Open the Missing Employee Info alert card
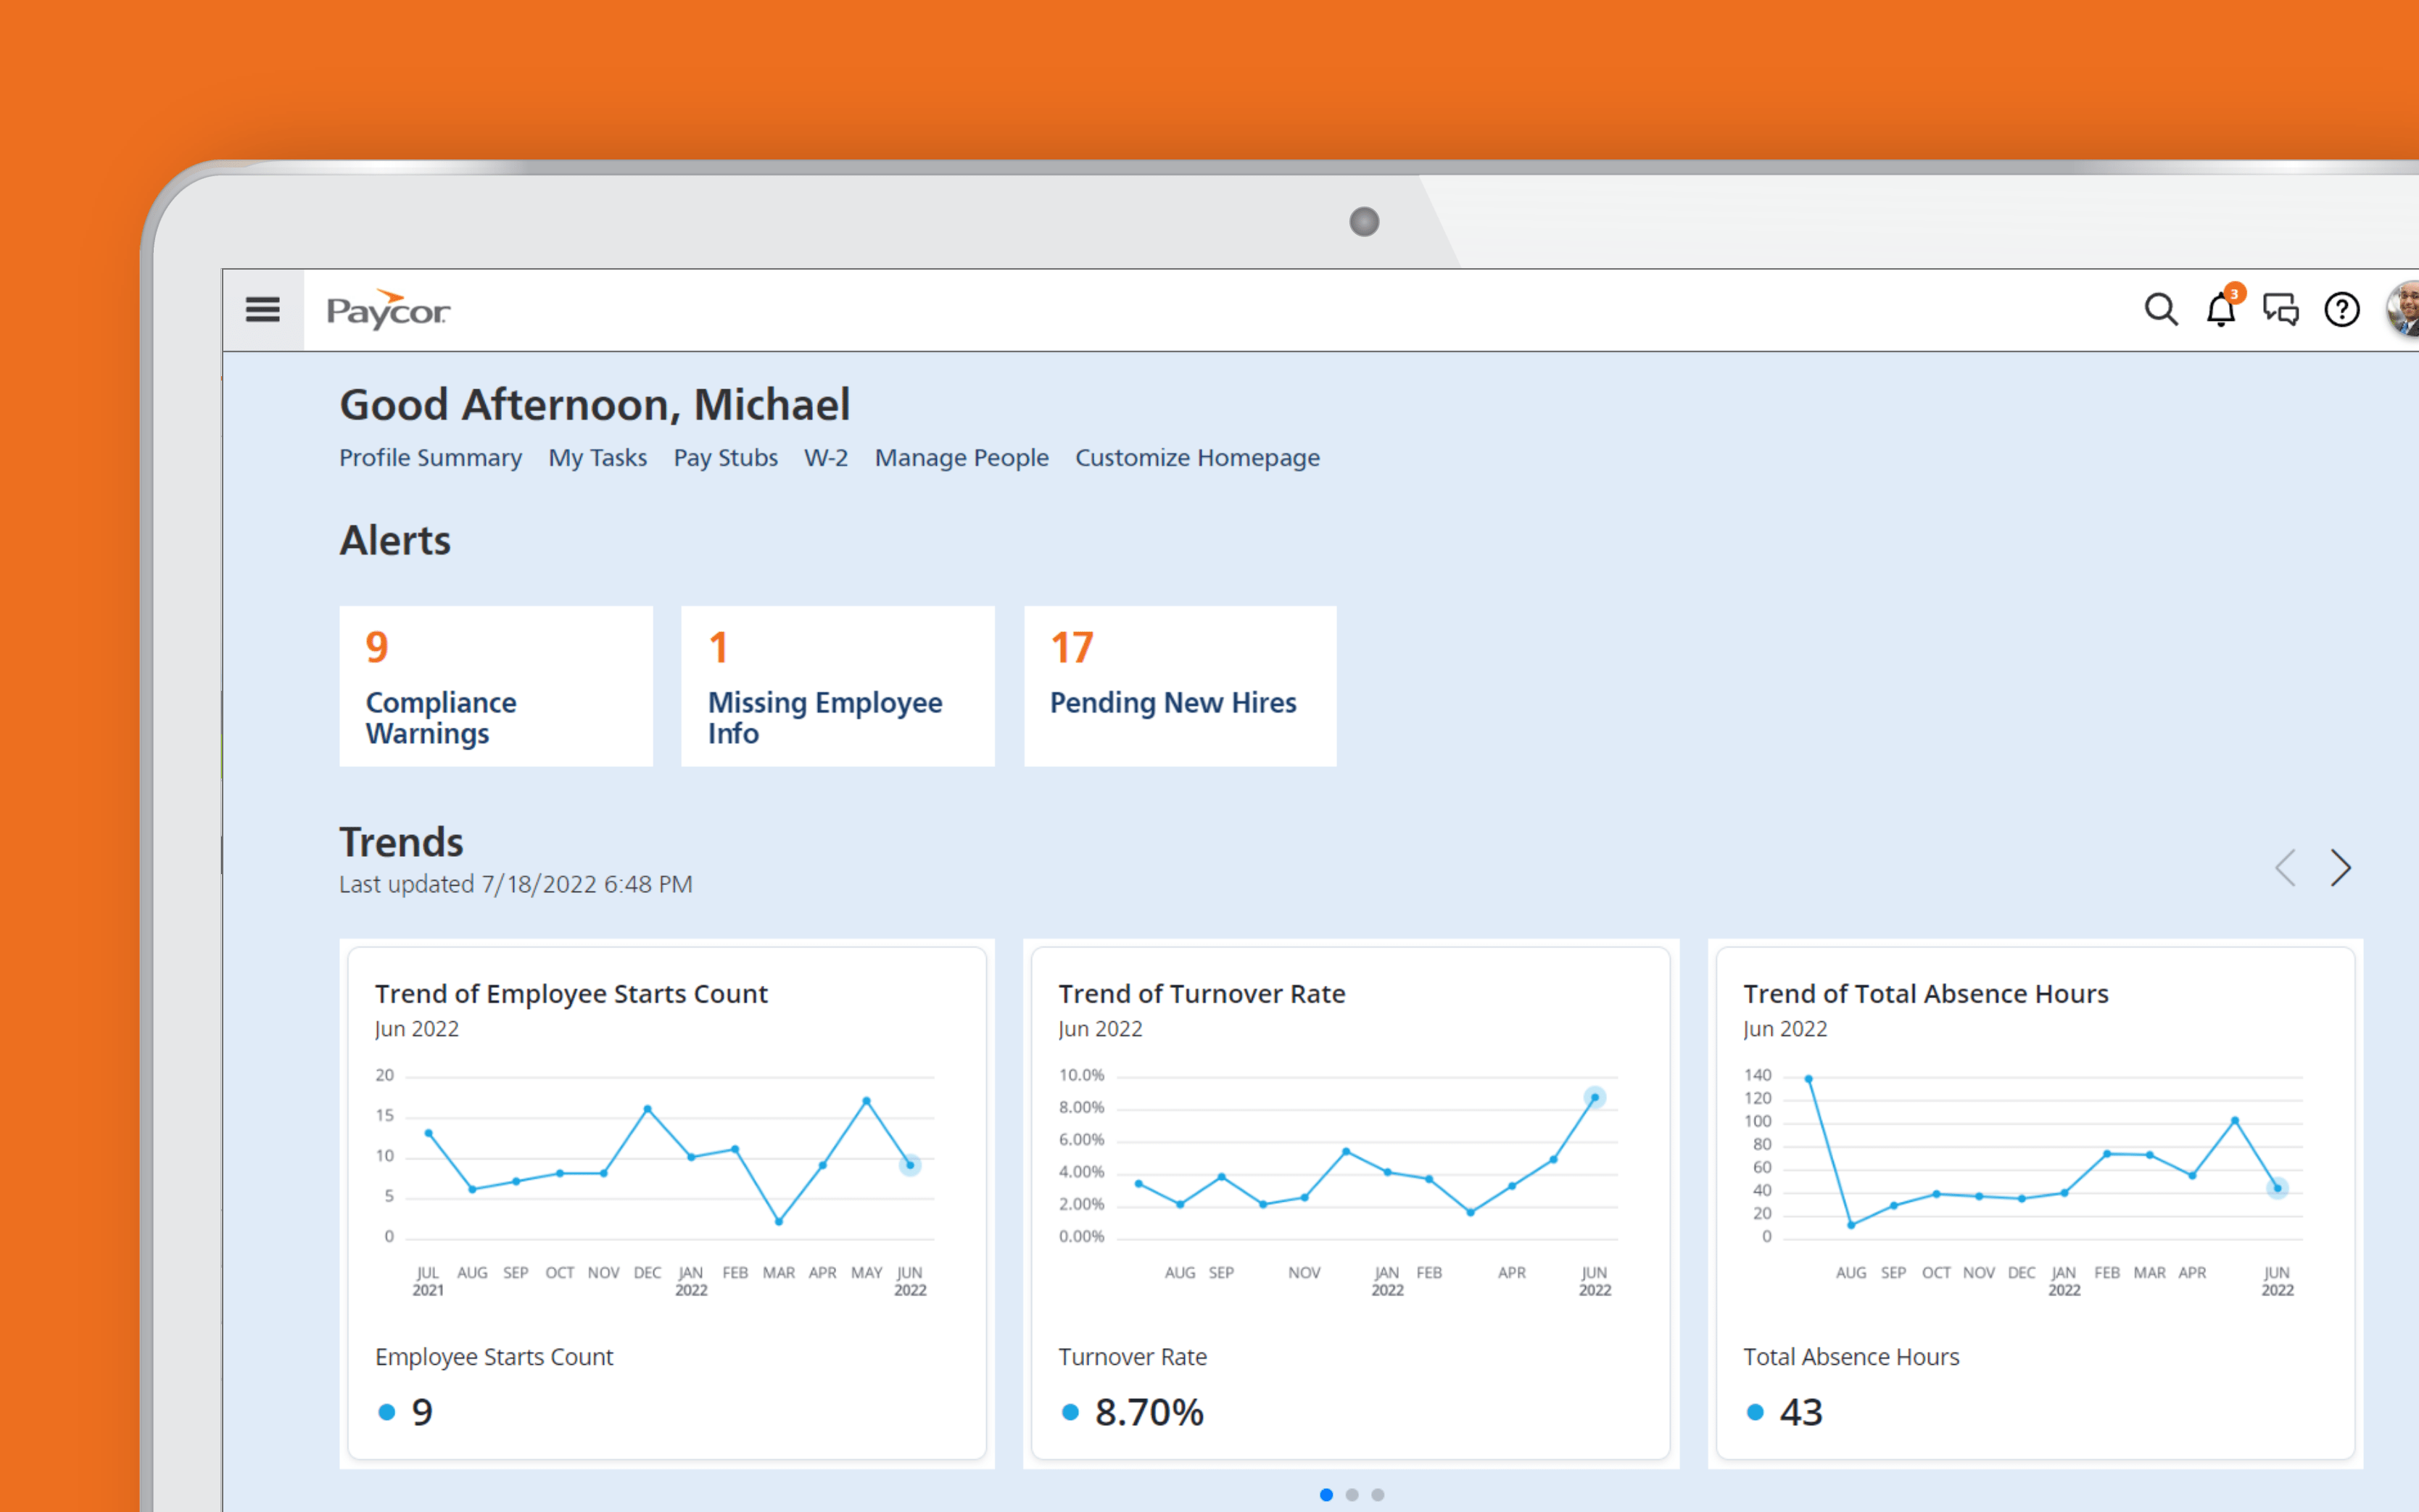The width and height of the screenshot is (2419, 1512). pyautogui.click(x=838, y=686)
